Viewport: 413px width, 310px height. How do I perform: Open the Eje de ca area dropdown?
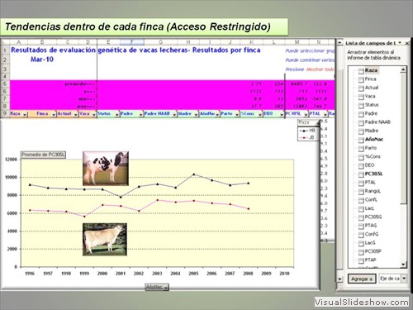pos(404,279)
